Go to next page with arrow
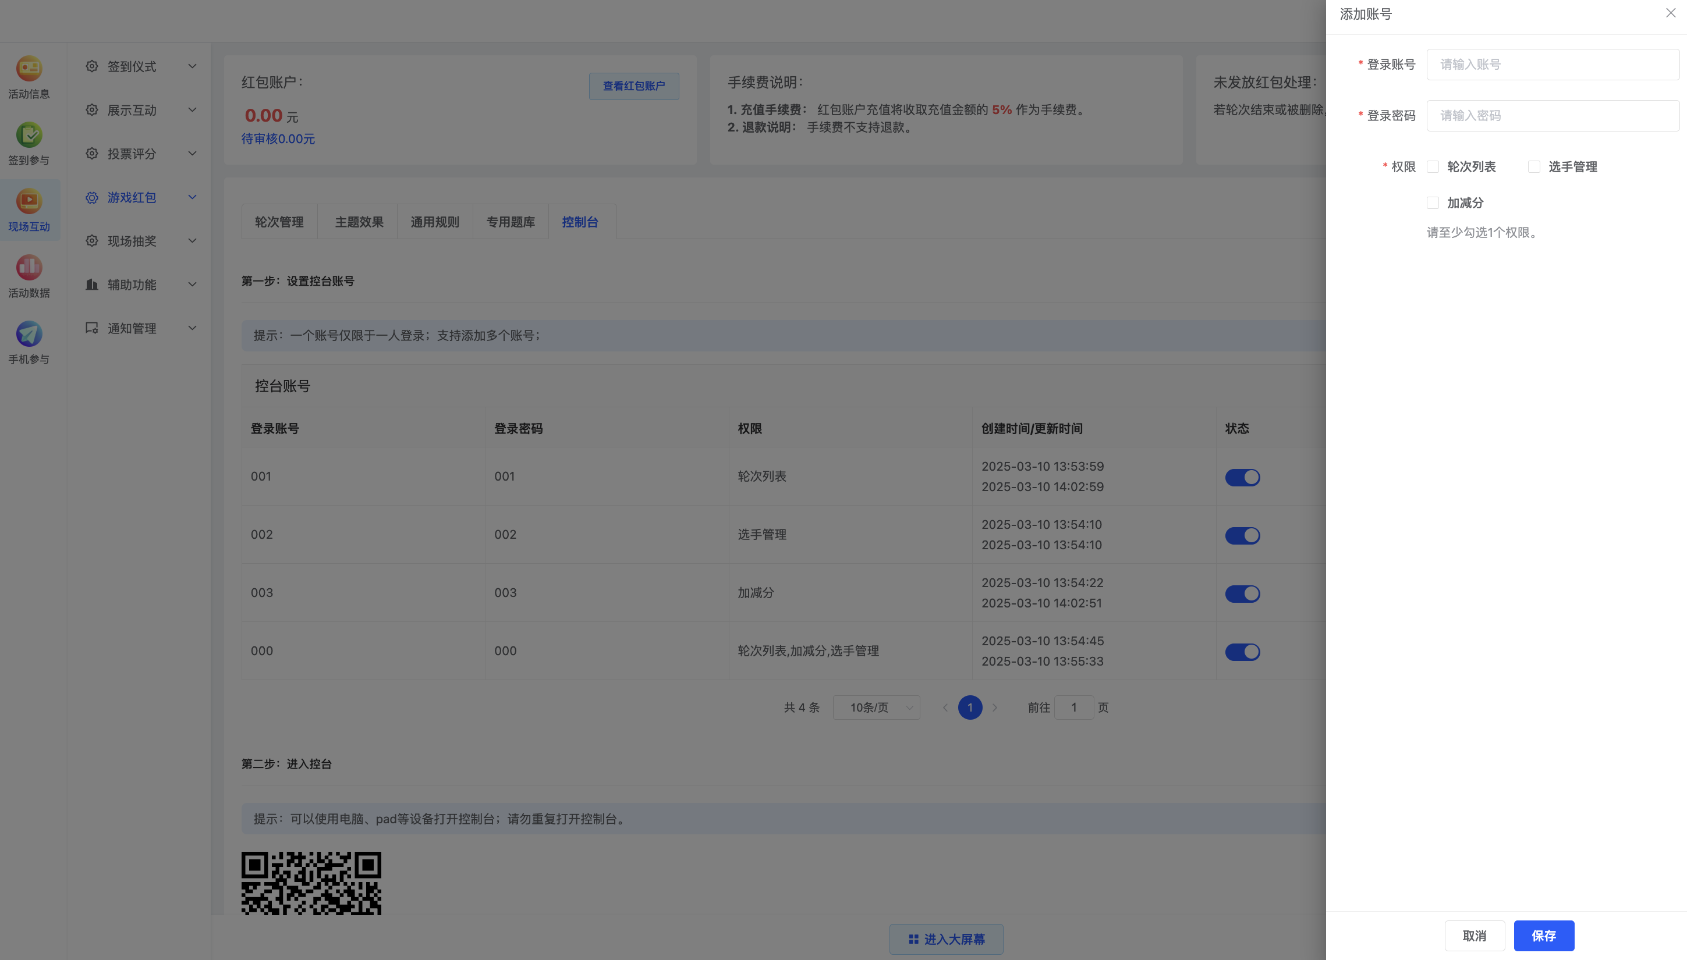Screen dimensions: 1687x960 (994, 707)
